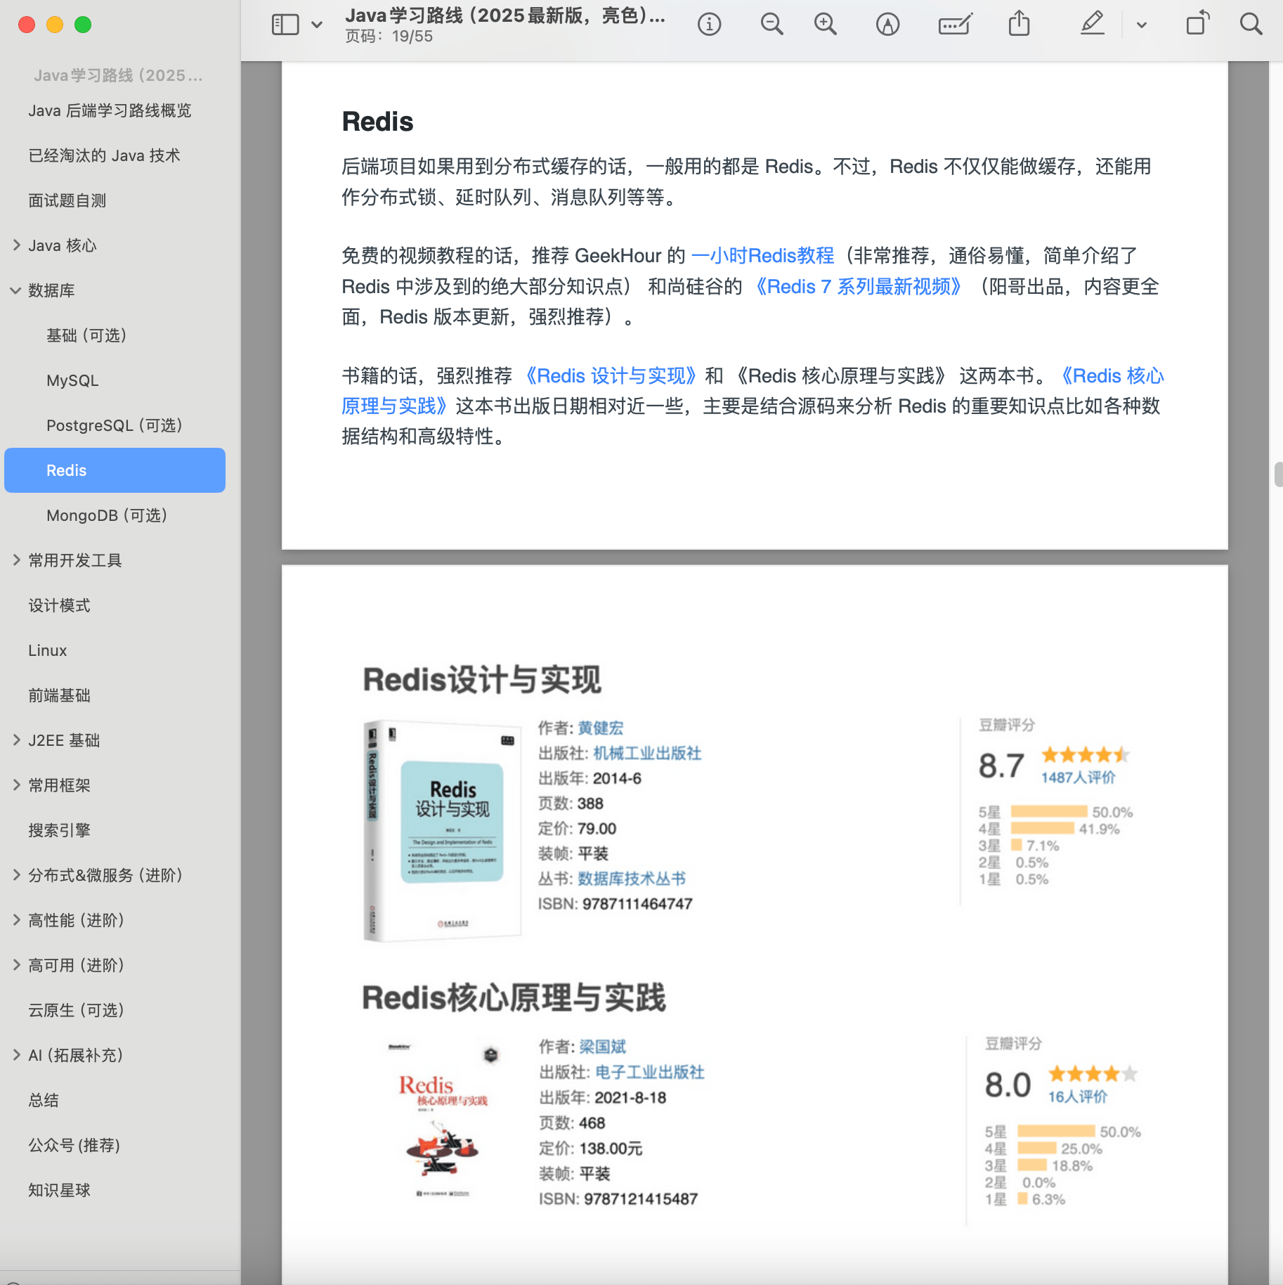The height and width of the screenshot is (1285, 1283).
Task: Select the MySQL chapter in sidebar
Action: pos(72,380)
